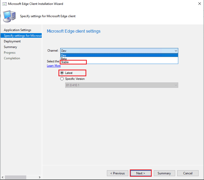The image size is (204, 180).
Task: Go to Summary step in sidebar
Action: 10,47
